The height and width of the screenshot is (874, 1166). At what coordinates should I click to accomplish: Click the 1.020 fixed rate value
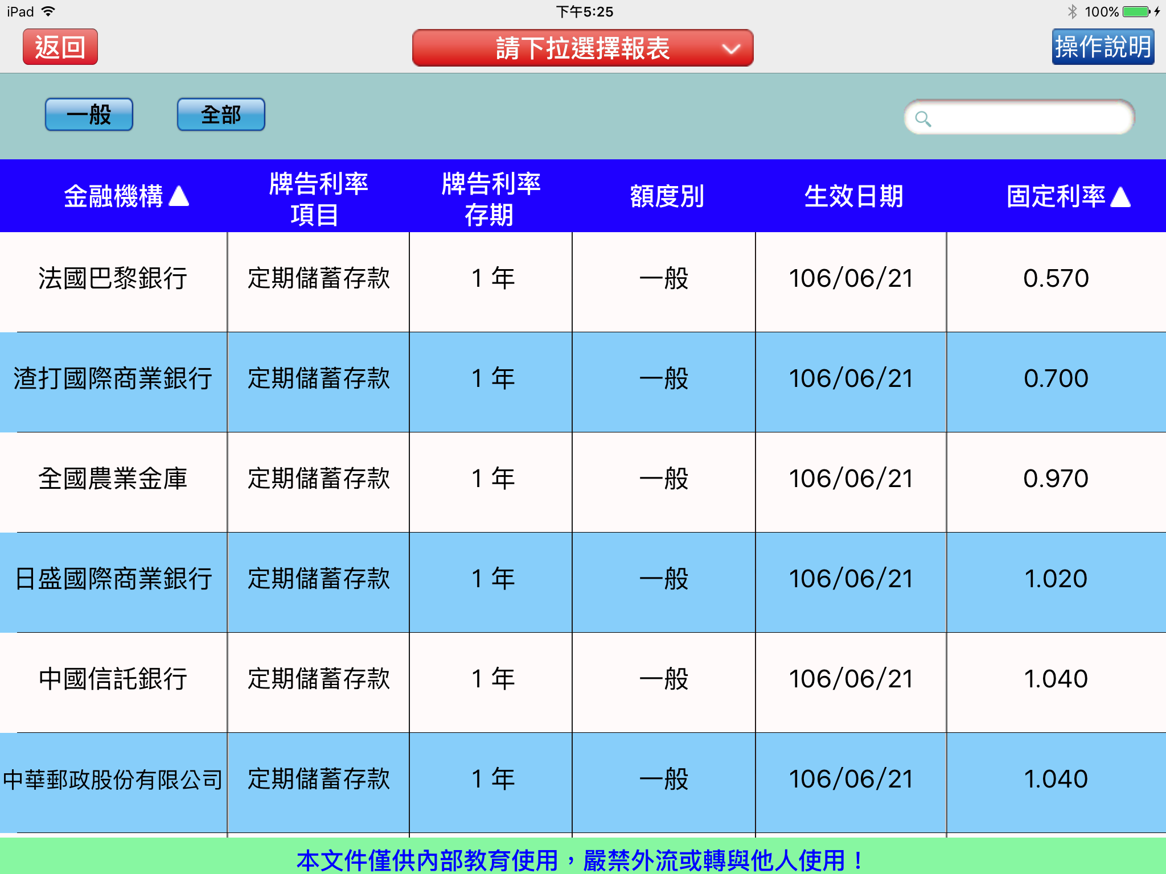[x=1056, y=579]
